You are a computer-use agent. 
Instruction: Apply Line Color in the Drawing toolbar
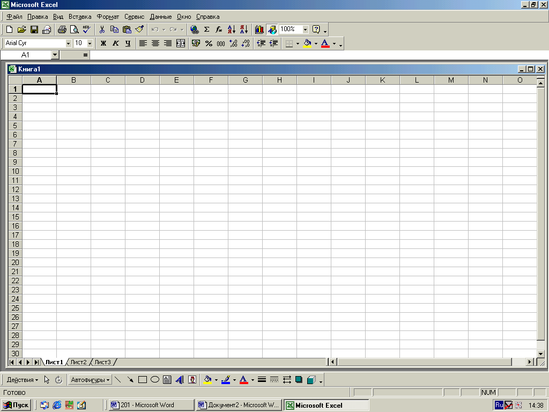pos(226,380)
